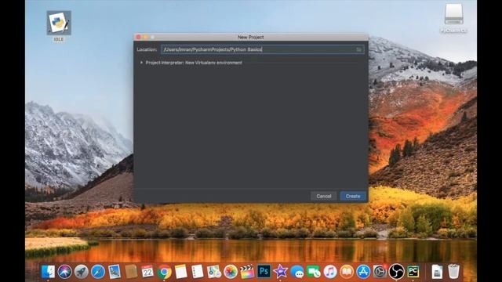Open iTunes music icon in dock
Screen dimensions: 502x282
coord(330,272)
